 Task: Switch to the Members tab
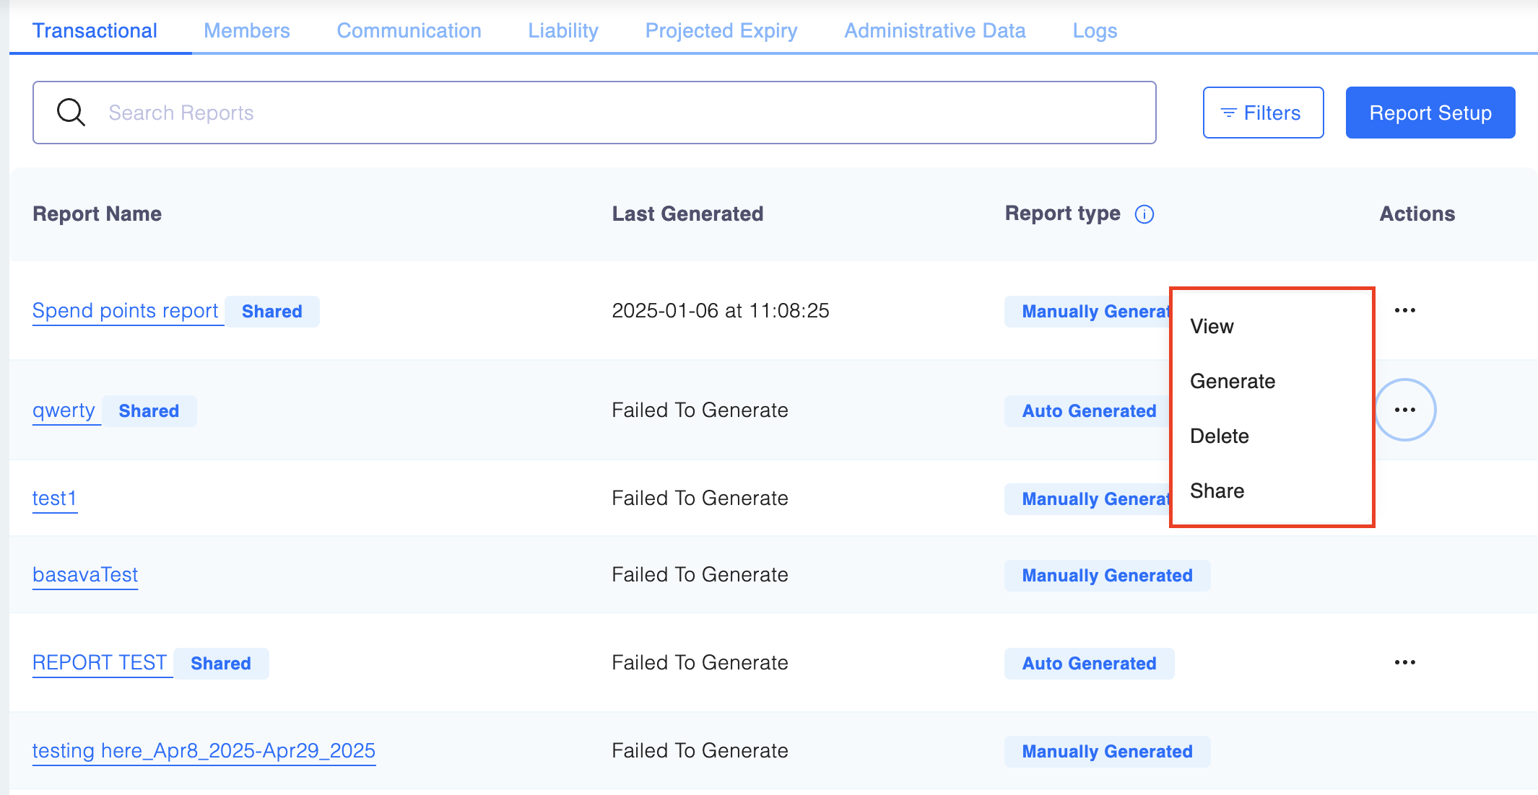(x=246, y=31)
